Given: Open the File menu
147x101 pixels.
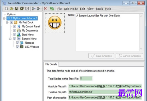Looking at the screenshot, I should (59, 9).
